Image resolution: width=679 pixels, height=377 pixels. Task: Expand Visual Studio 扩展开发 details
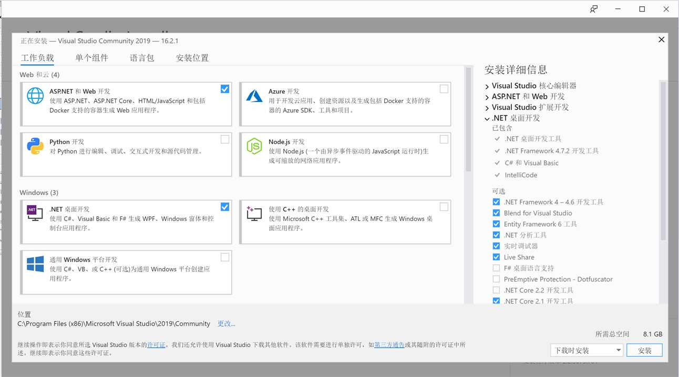pyautogui.click(x=487, y=108)
